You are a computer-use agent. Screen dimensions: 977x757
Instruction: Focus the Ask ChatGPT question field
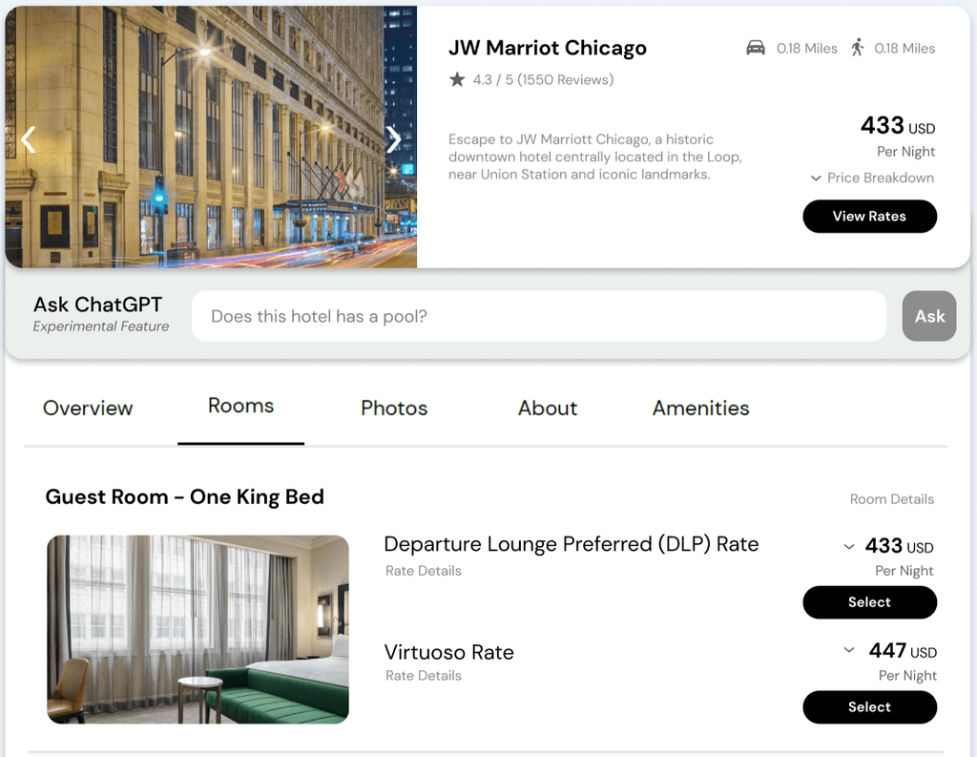(x=539, y=316)
